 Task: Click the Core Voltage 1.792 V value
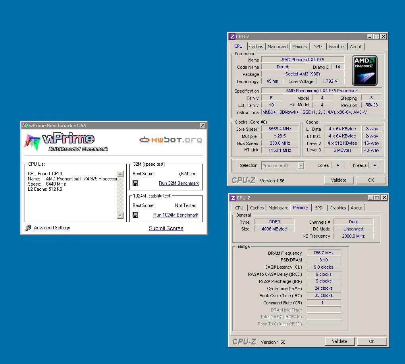(330, 81)
